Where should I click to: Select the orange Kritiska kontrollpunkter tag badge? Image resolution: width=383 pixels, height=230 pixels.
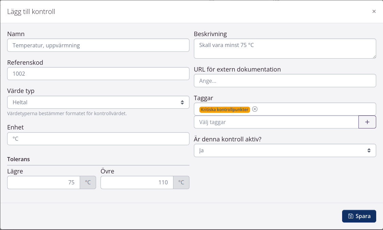(x=225, y=109)
